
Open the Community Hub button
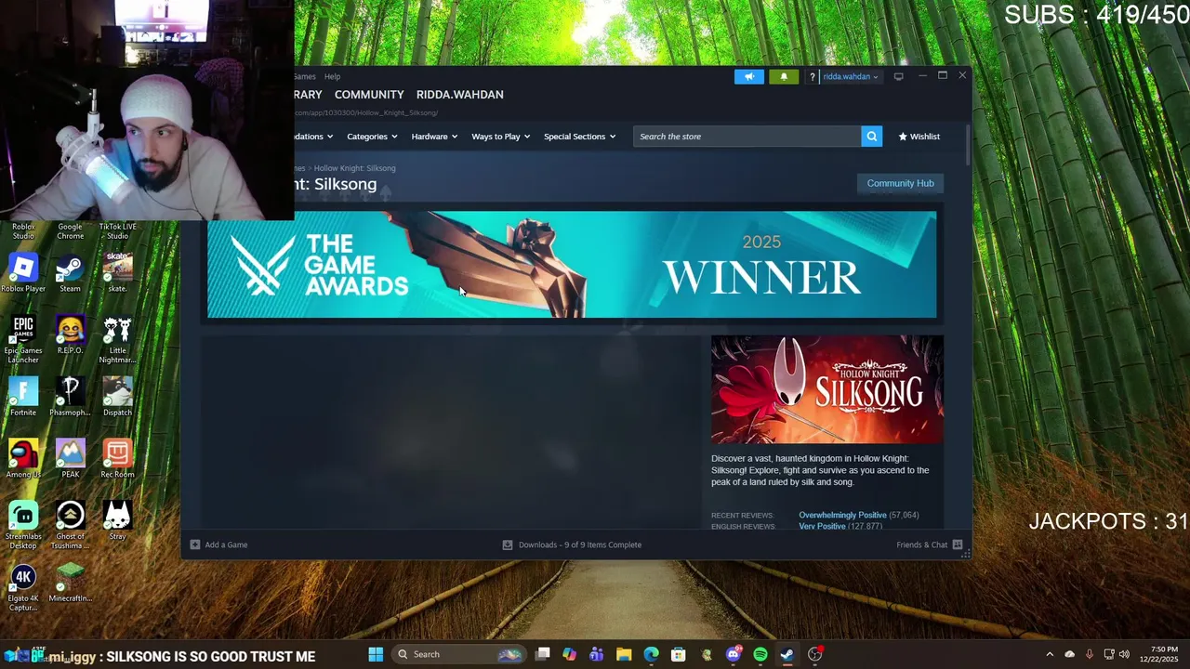click(900, 183)
